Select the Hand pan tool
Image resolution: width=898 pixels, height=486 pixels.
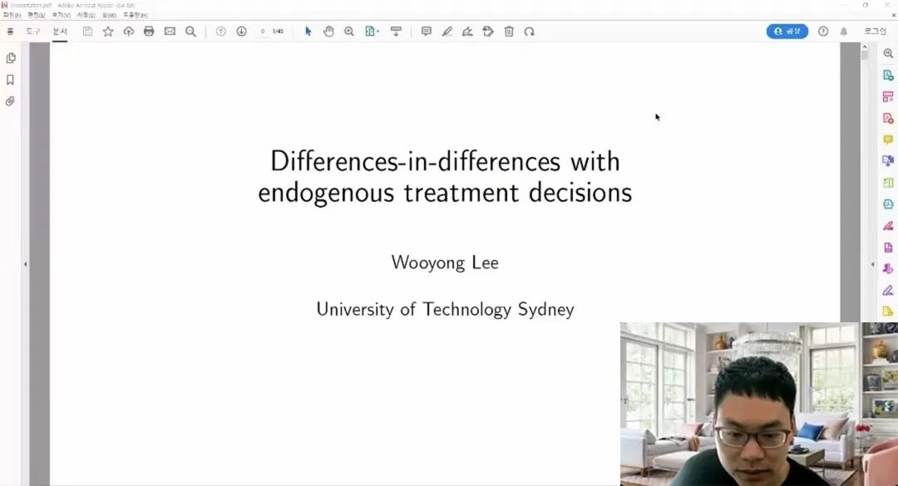tap(328, 32)
